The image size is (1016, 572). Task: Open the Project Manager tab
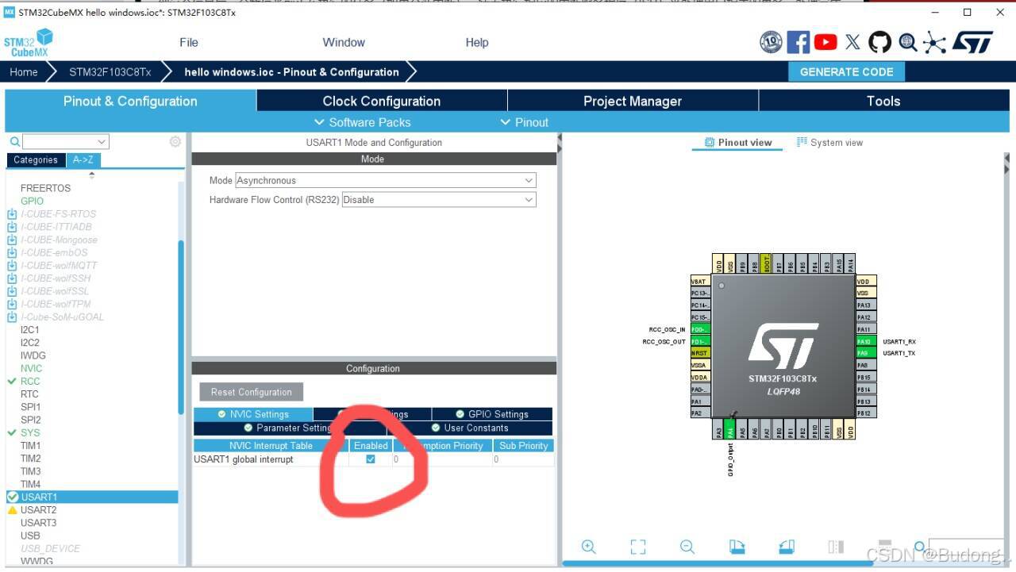click(633, 101)
